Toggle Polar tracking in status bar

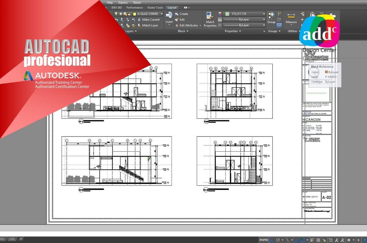[278, 240]
